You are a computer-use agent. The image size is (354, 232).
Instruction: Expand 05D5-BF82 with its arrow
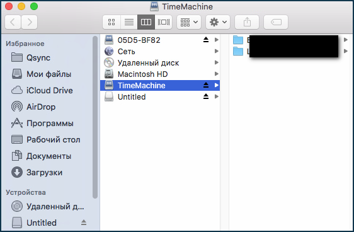pyautogui.click(x=217, y=40)
